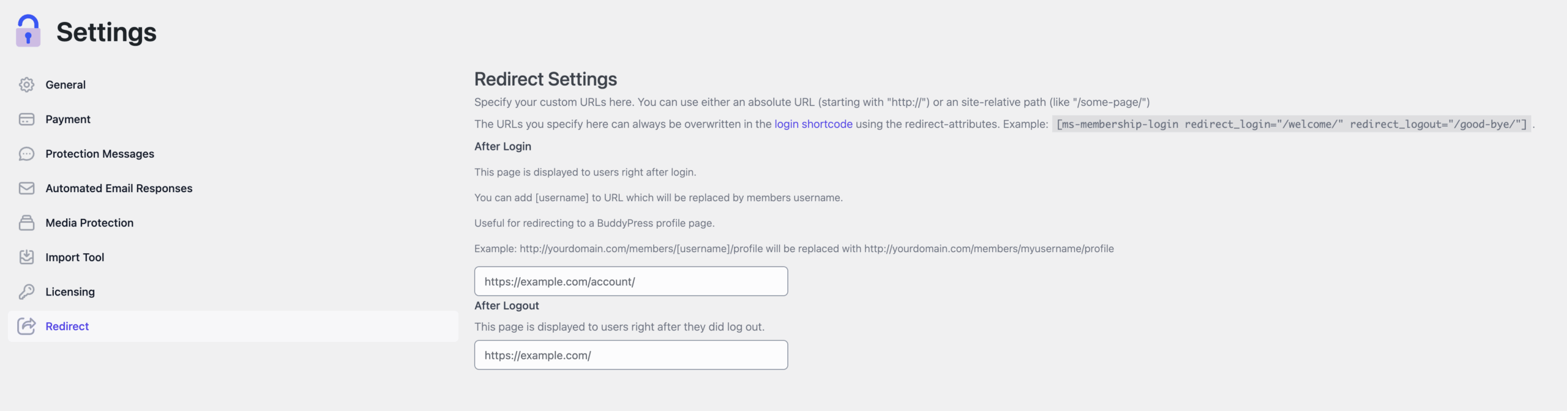1567x411 pixels.
Task: Click the After Logout URL input field
Action: click(630, 355)
